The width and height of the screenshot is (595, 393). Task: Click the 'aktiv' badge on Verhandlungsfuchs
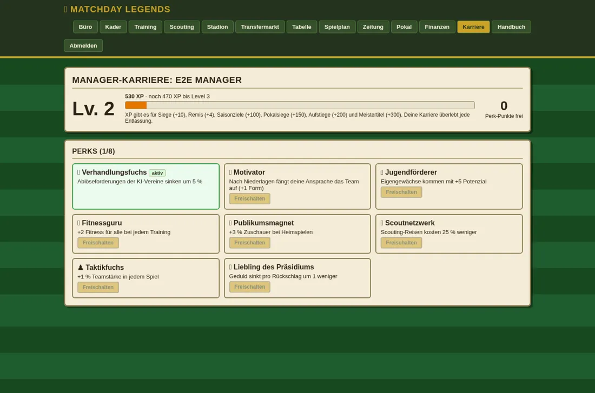pos(157,173)
